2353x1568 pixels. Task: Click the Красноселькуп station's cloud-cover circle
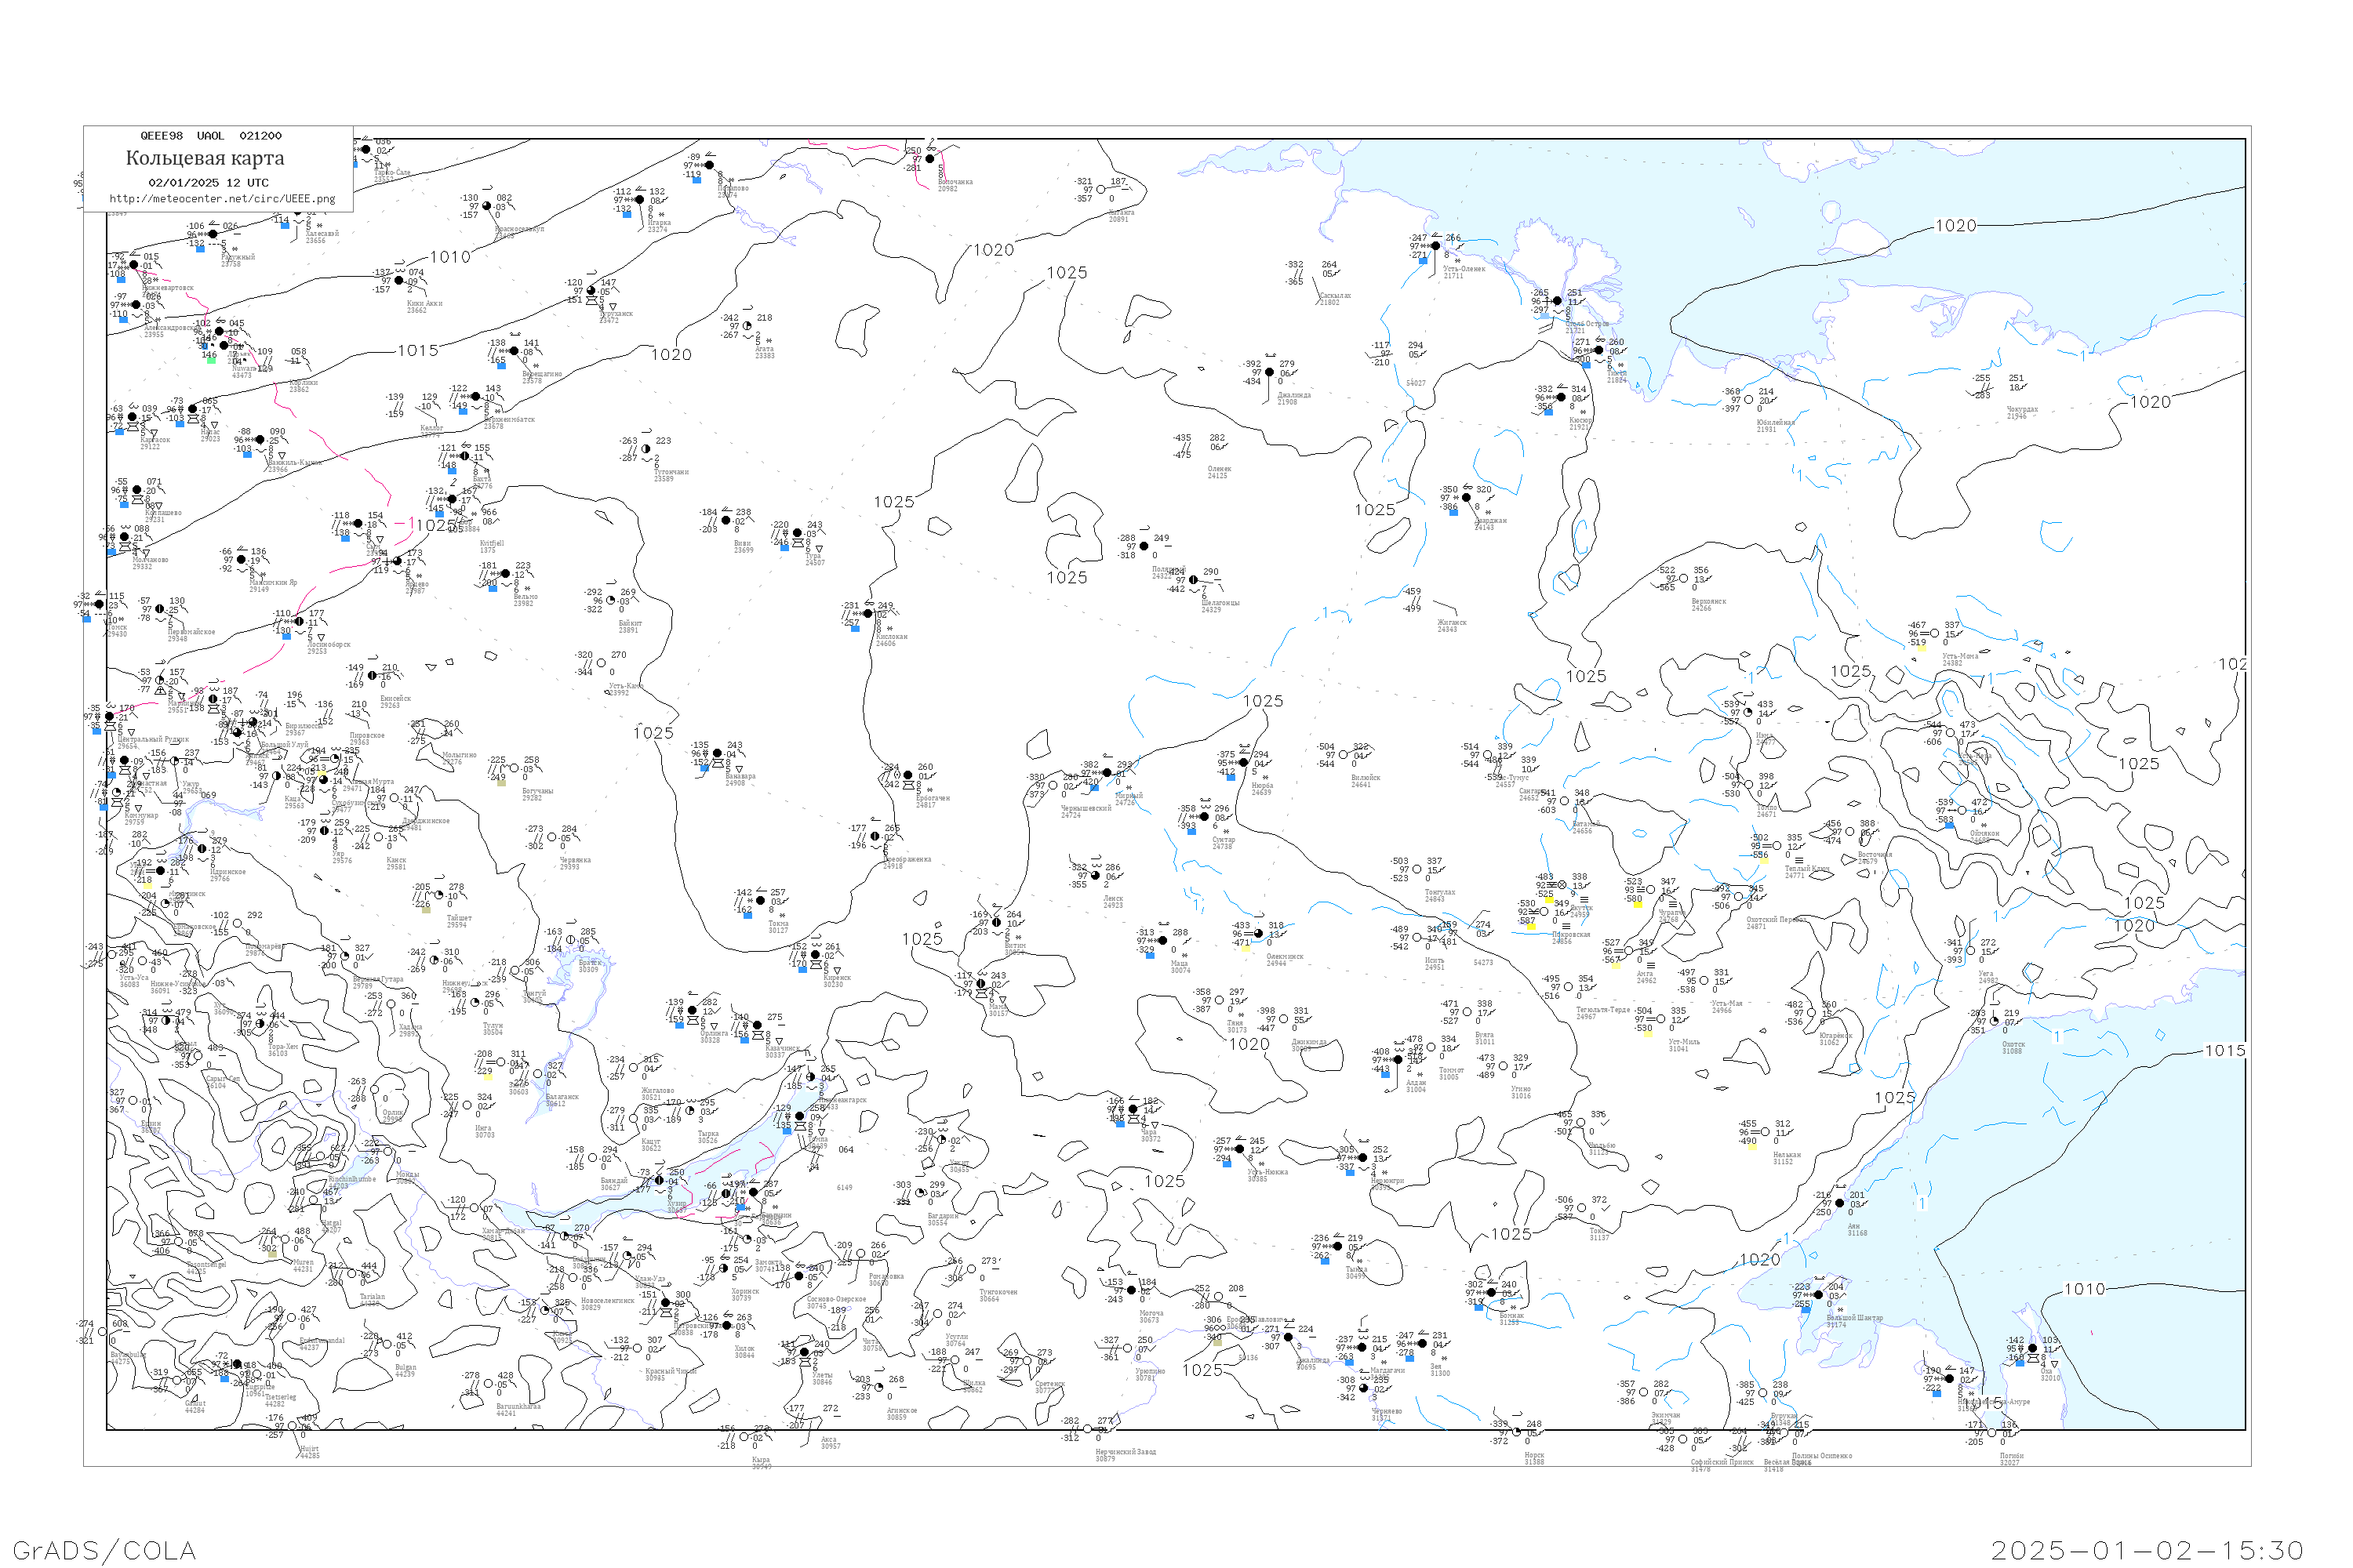[487, 206]
